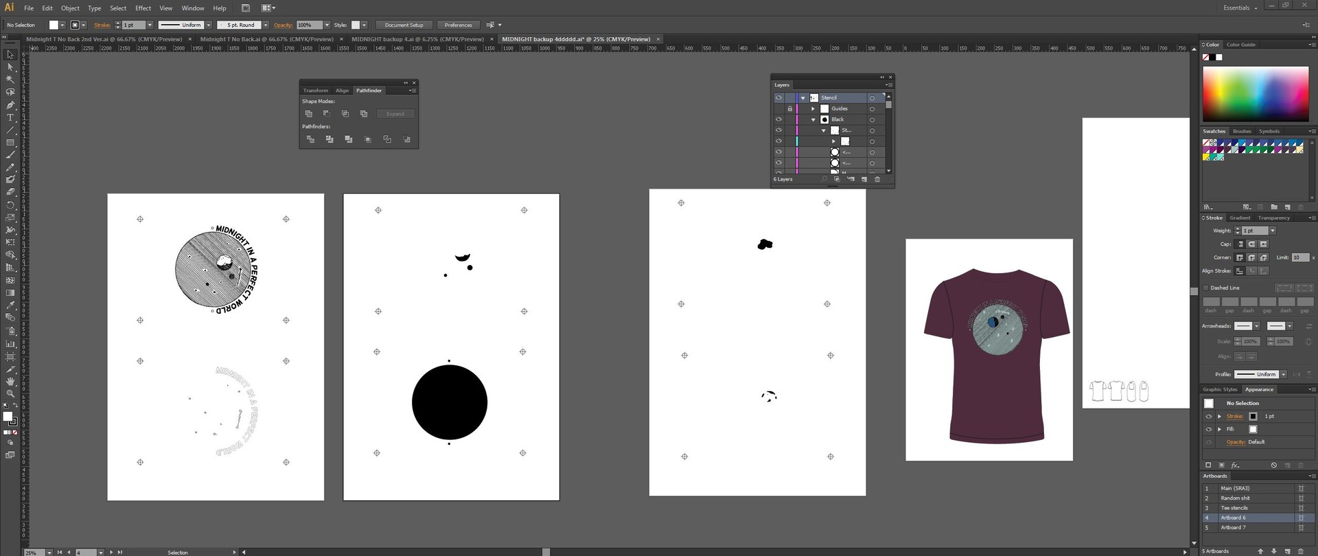Select Tee stencils in the Artboards list
The height and width of the screenshot is (556, 1318).
coord(1234,508)
